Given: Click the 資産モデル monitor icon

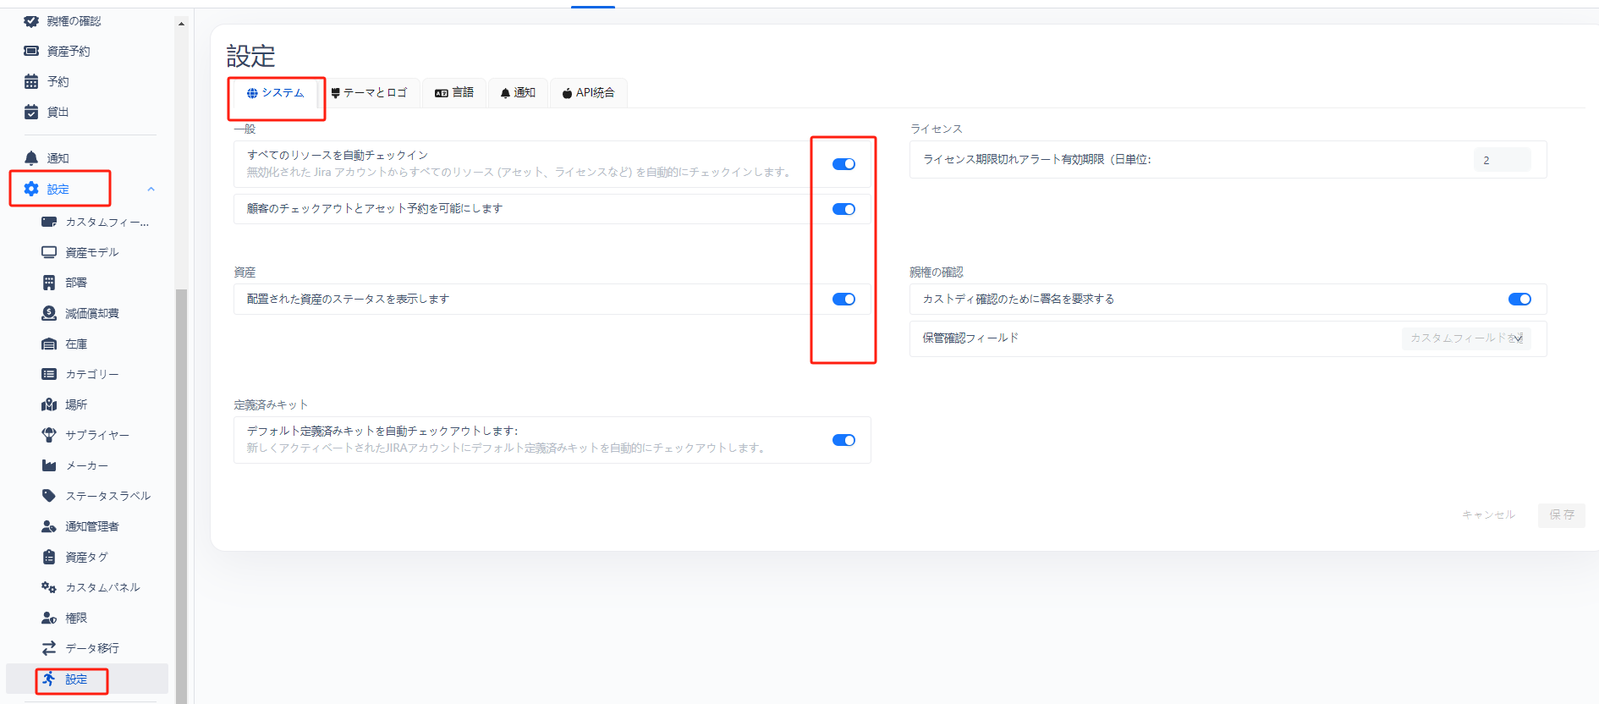Looking at the screenshot, I should [x=49, y=252].
